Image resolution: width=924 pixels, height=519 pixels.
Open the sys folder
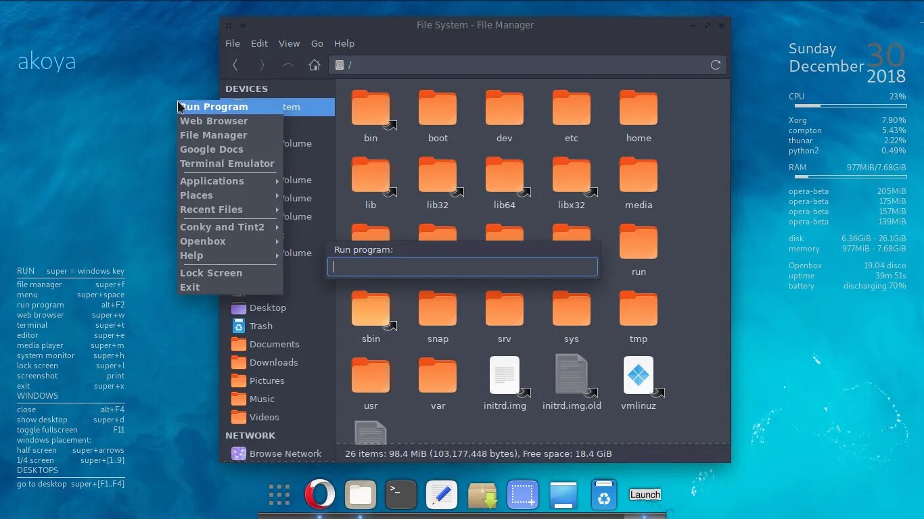click(x=572, y=317)
